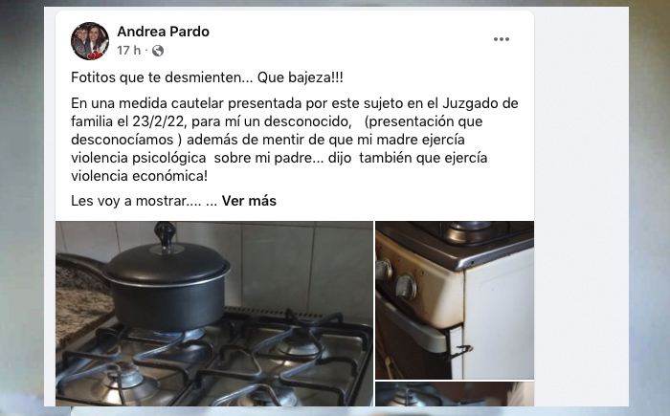The image size is (670, 416).
Task: Click the globe public audience icon
Action: coord(158,51)
